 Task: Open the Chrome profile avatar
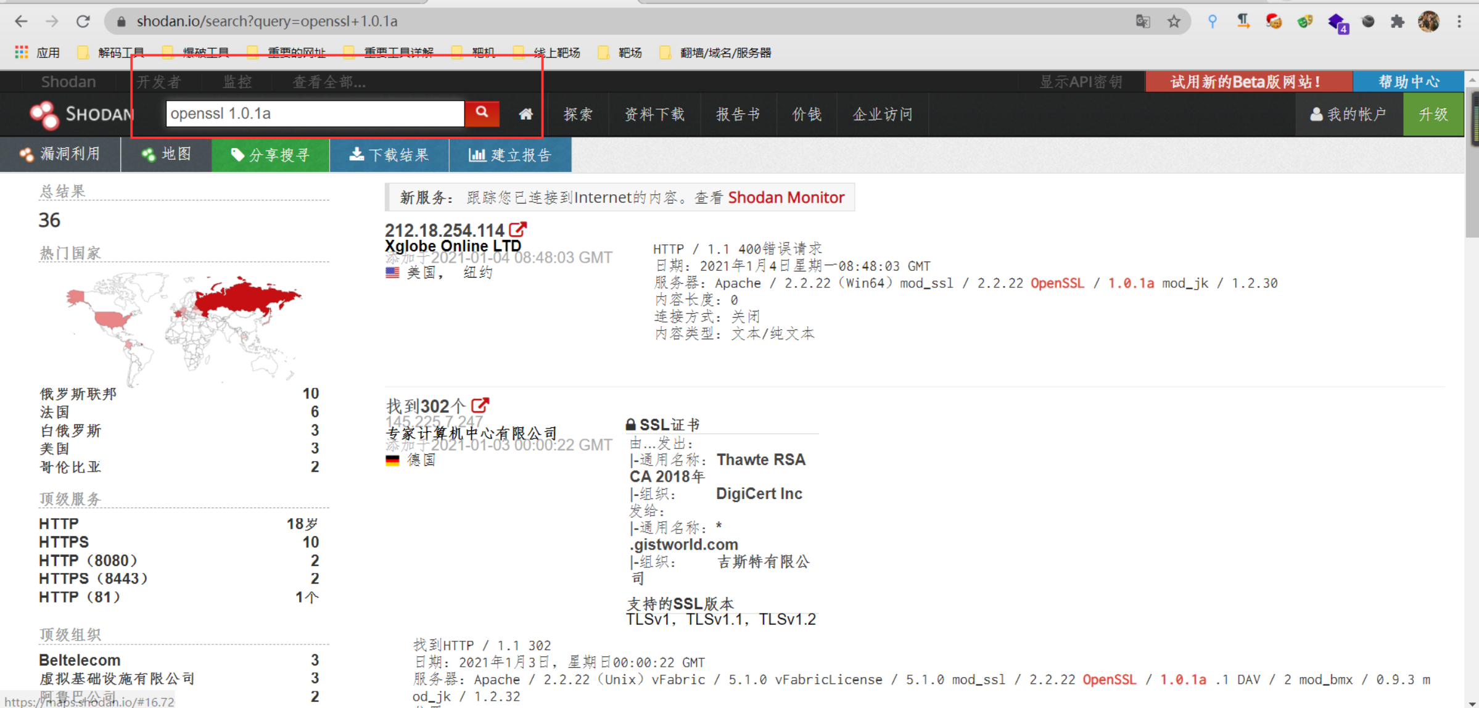coord(1428,21)
